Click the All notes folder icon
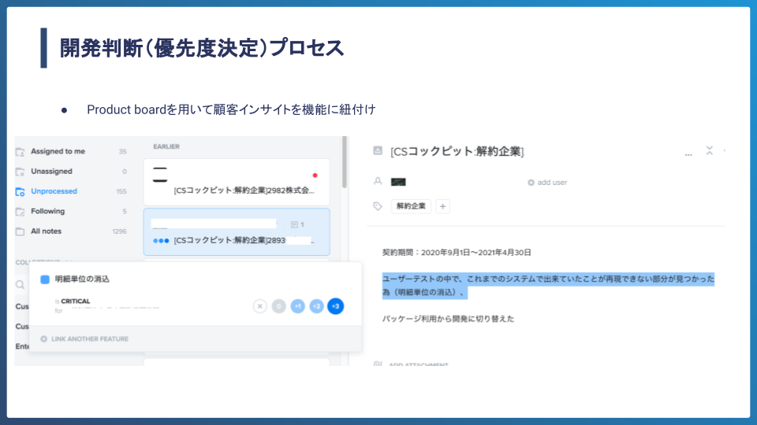The image size is (757, 425). click(x=20, y=231)
